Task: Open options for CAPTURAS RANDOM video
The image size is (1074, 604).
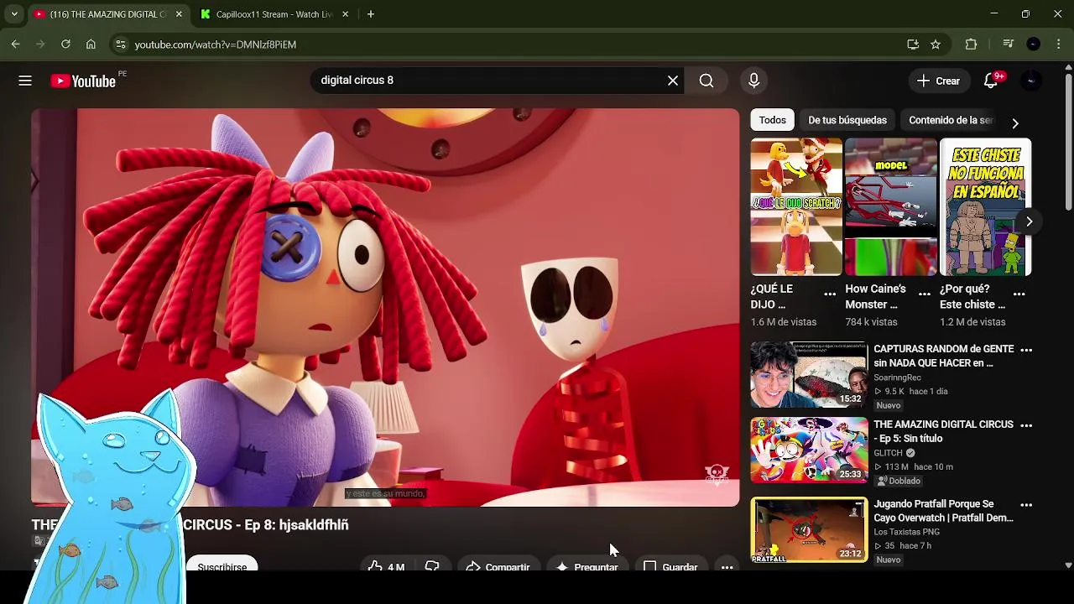Action: (x=1026, y=350)
